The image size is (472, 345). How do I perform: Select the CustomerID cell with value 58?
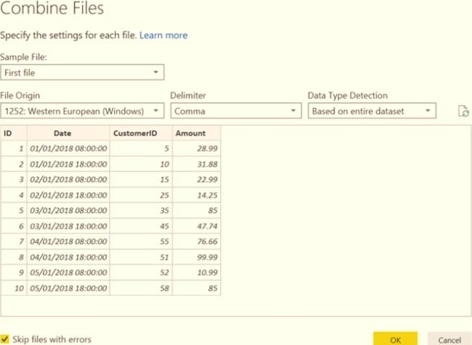point(141,289)
